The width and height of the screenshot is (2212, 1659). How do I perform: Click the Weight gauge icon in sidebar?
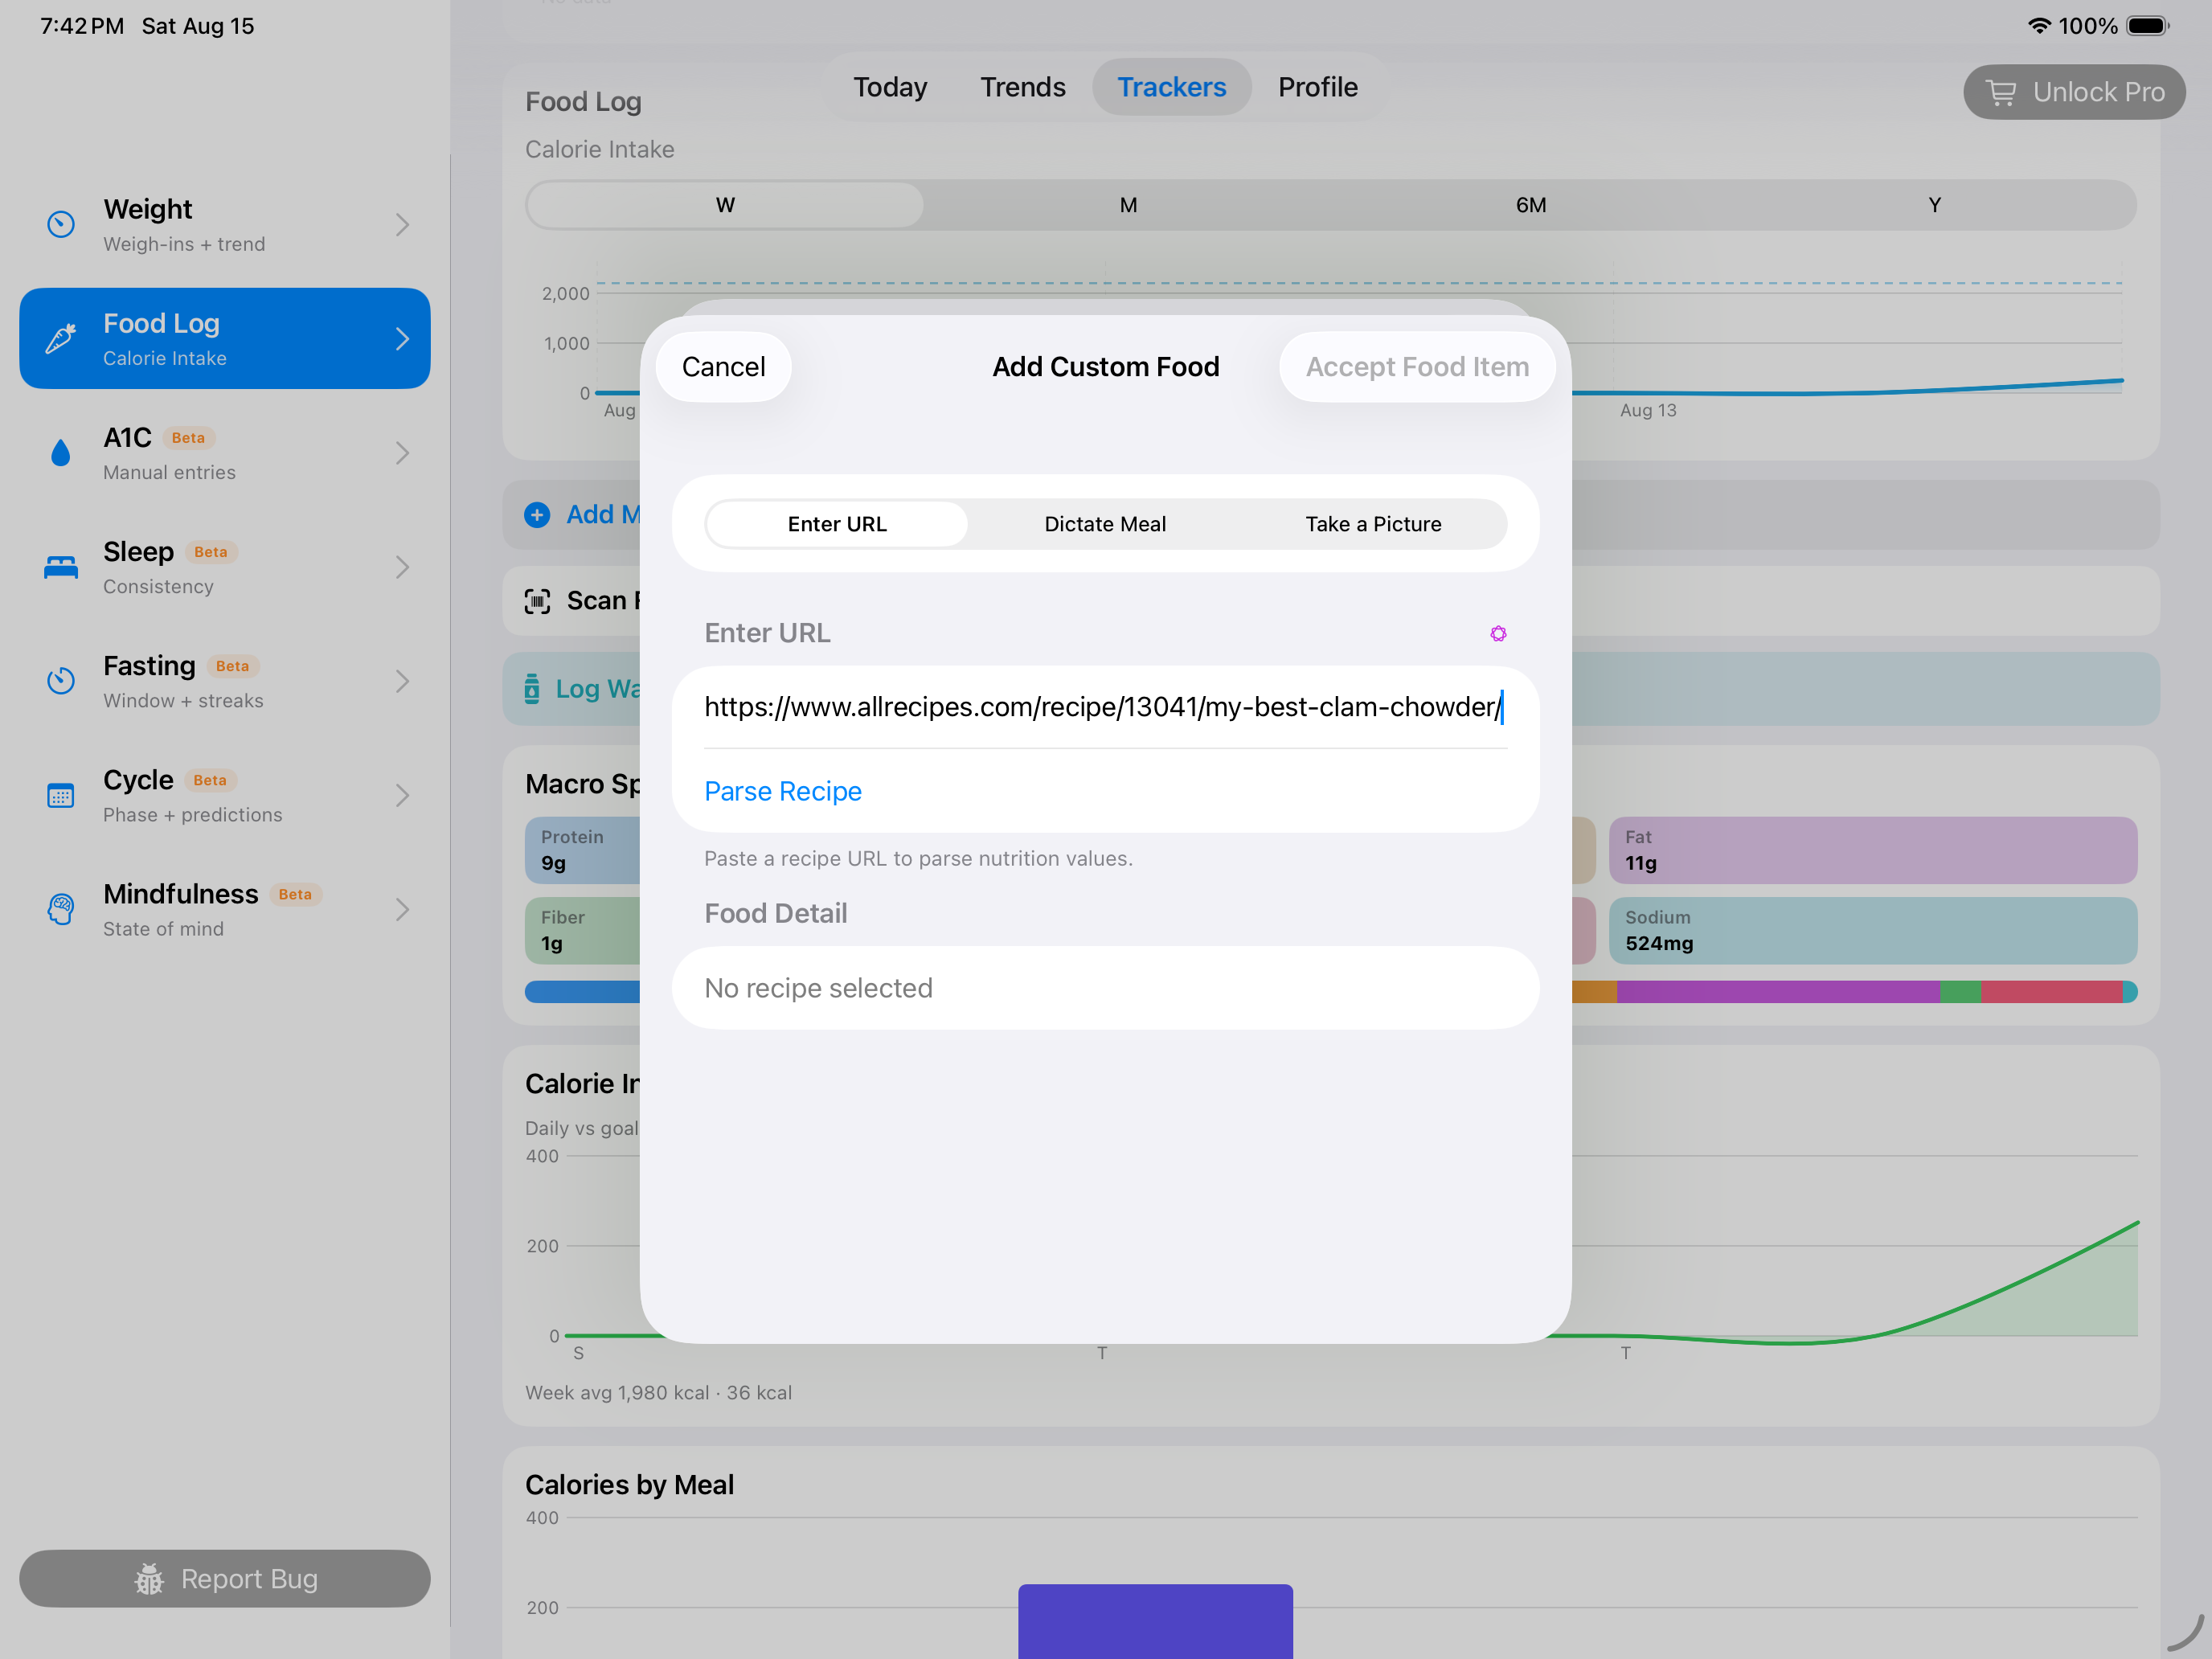click(61, 225)
